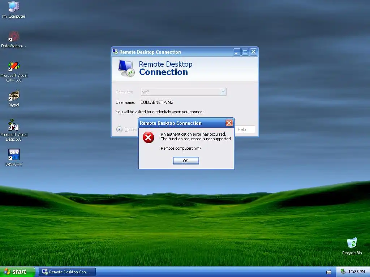Maximize the Remote Desktop Connection window
This screenshot has width=370, height=277.
pyautogui.click(x=245, y=52)
